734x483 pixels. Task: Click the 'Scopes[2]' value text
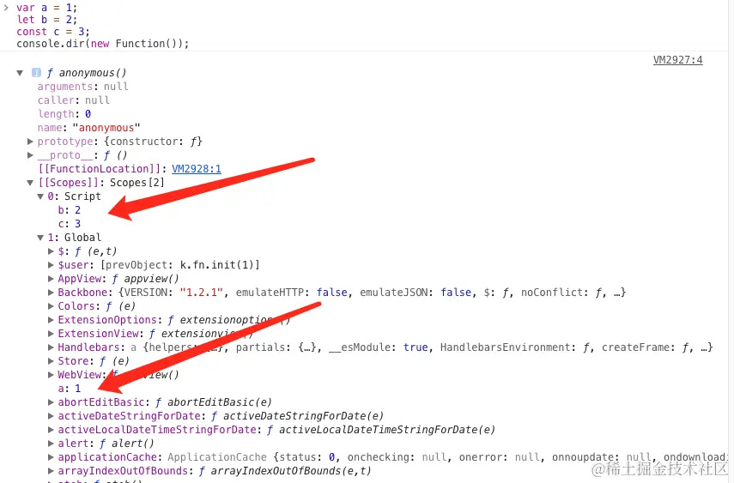click(x=137, y=183)
